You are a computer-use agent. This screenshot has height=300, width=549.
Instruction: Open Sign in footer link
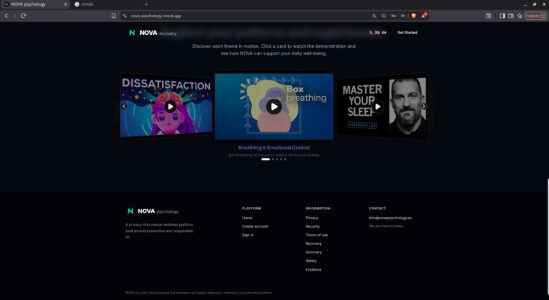[248, 235]
